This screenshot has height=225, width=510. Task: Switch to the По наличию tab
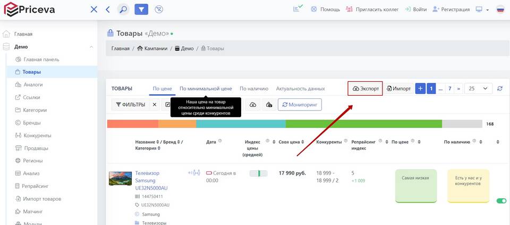(x=253, y=89)
